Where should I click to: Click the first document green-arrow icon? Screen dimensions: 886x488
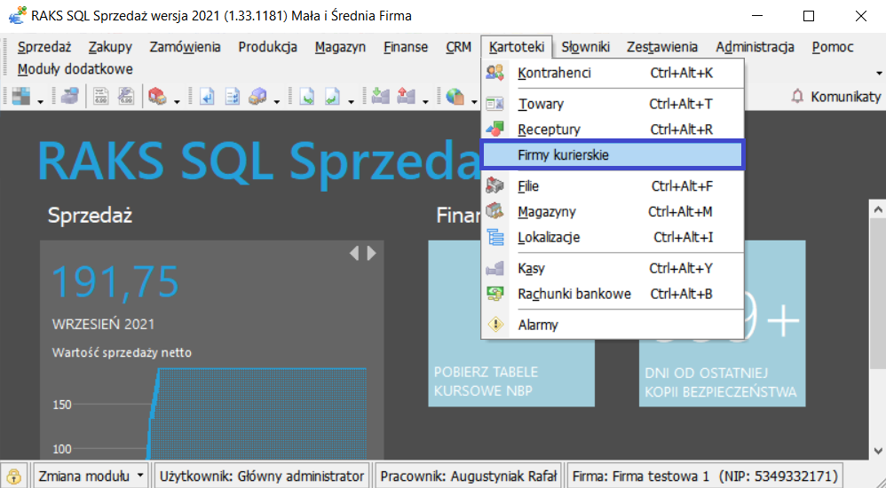click(x=307, y=97)
